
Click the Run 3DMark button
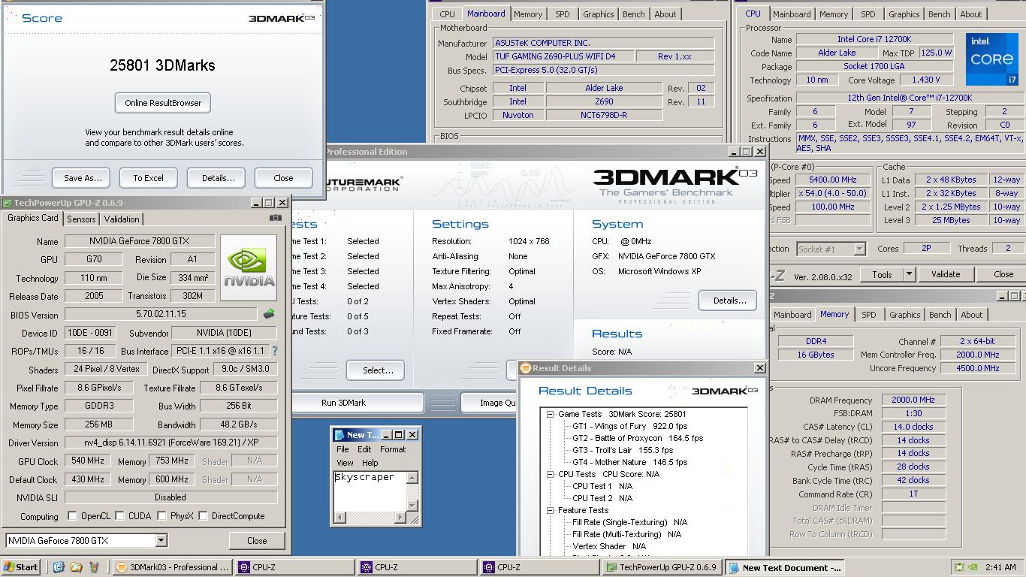(x=343, y=403)
